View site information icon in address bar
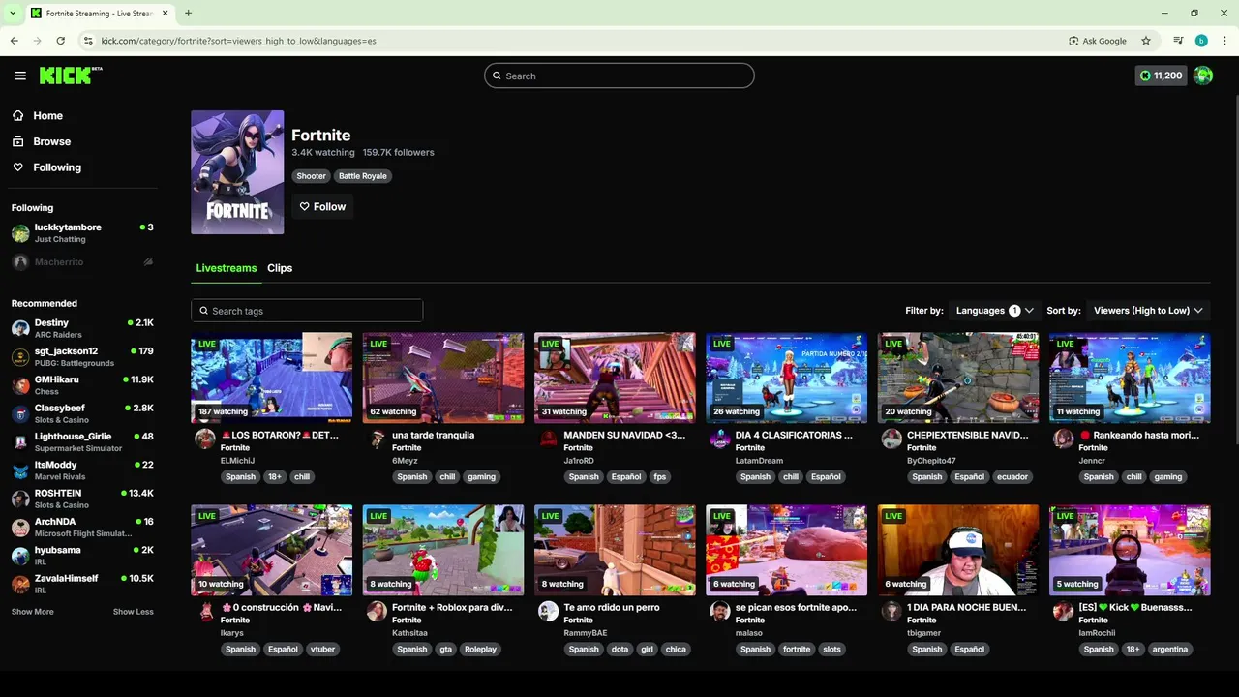The height and width of the screenshot is (697, 1239). [88, 41]
